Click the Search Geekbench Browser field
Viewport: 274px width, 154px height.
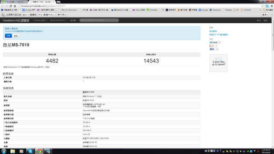point(99,20)
